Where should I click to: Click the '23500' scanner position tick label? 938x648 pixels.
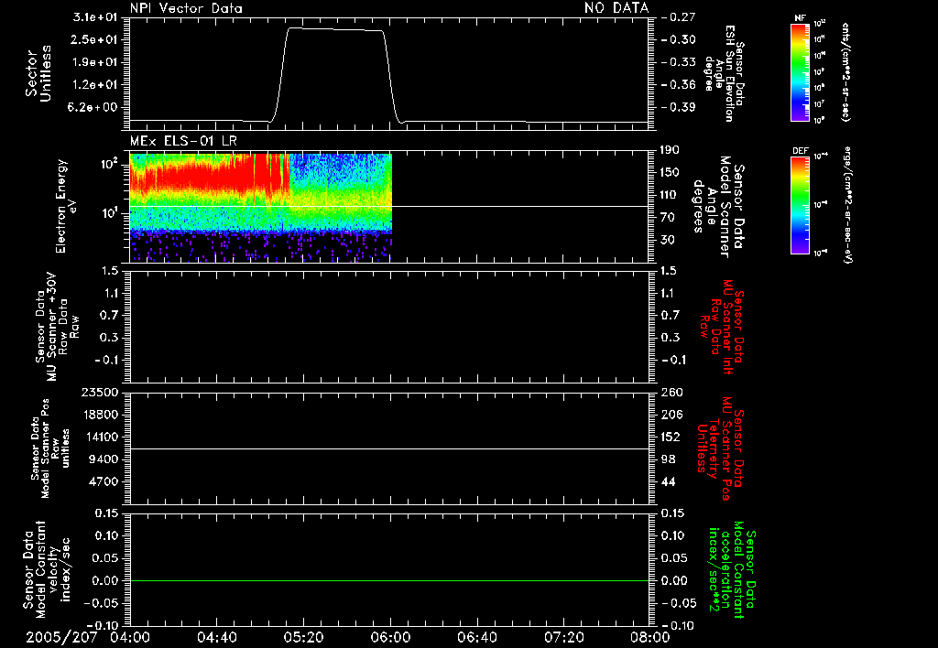pos(100,392)
